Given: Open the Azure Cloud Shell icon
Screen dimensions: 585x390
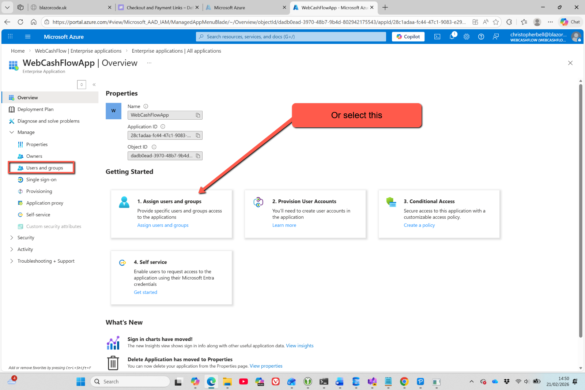Looking at the screenshot, I should [437, 37].
